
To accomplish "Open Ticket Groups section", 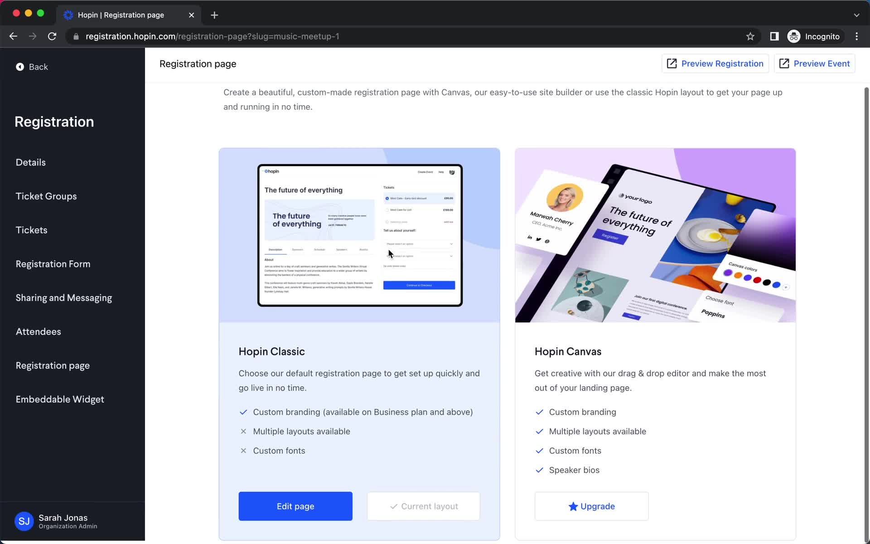I will click(x=46, y=196).
